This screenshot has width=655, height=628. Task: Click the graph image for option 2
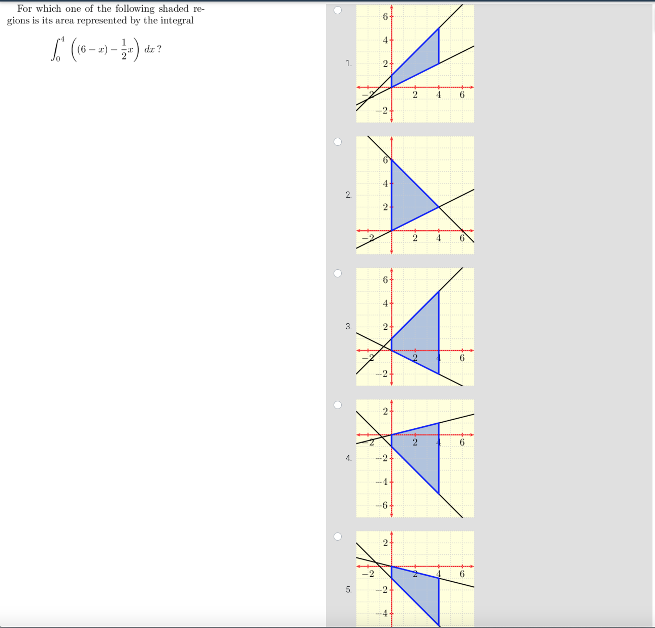point(414,195)
